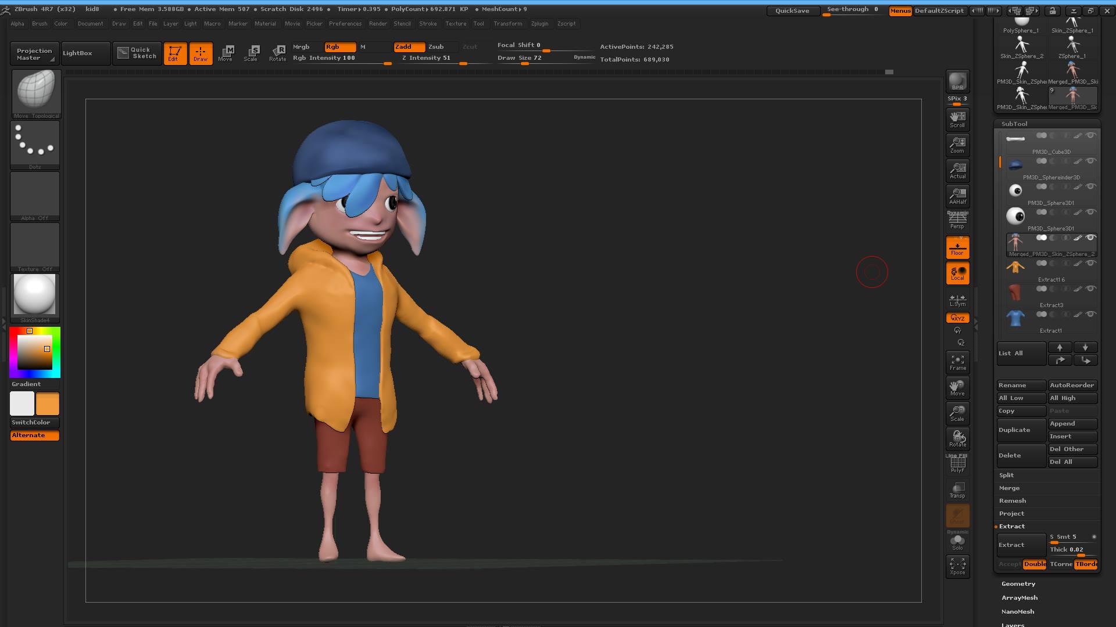
Task: Open the Alpha menu
Action: 17,24
